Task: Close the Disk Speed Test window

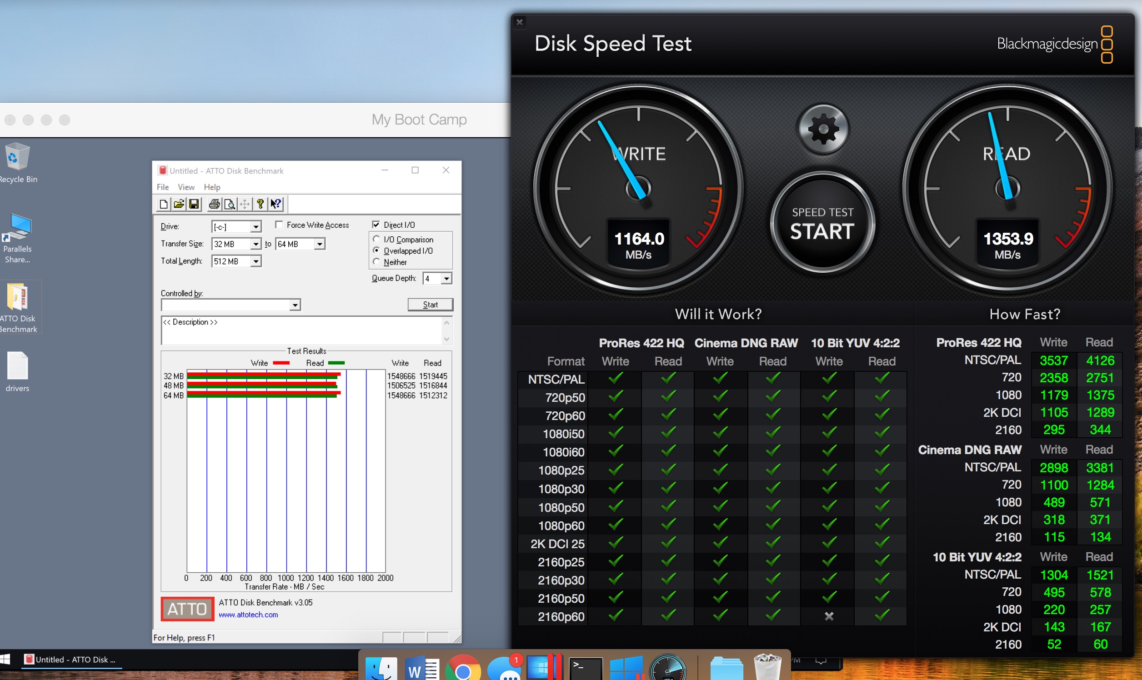Action: [520, 22]
